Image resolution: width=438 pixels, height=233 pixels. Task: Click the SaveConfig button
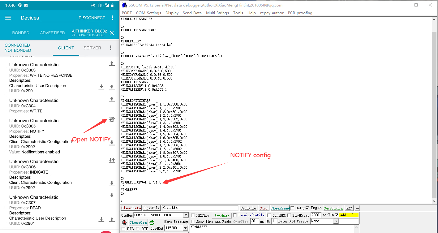coord(333,208)
